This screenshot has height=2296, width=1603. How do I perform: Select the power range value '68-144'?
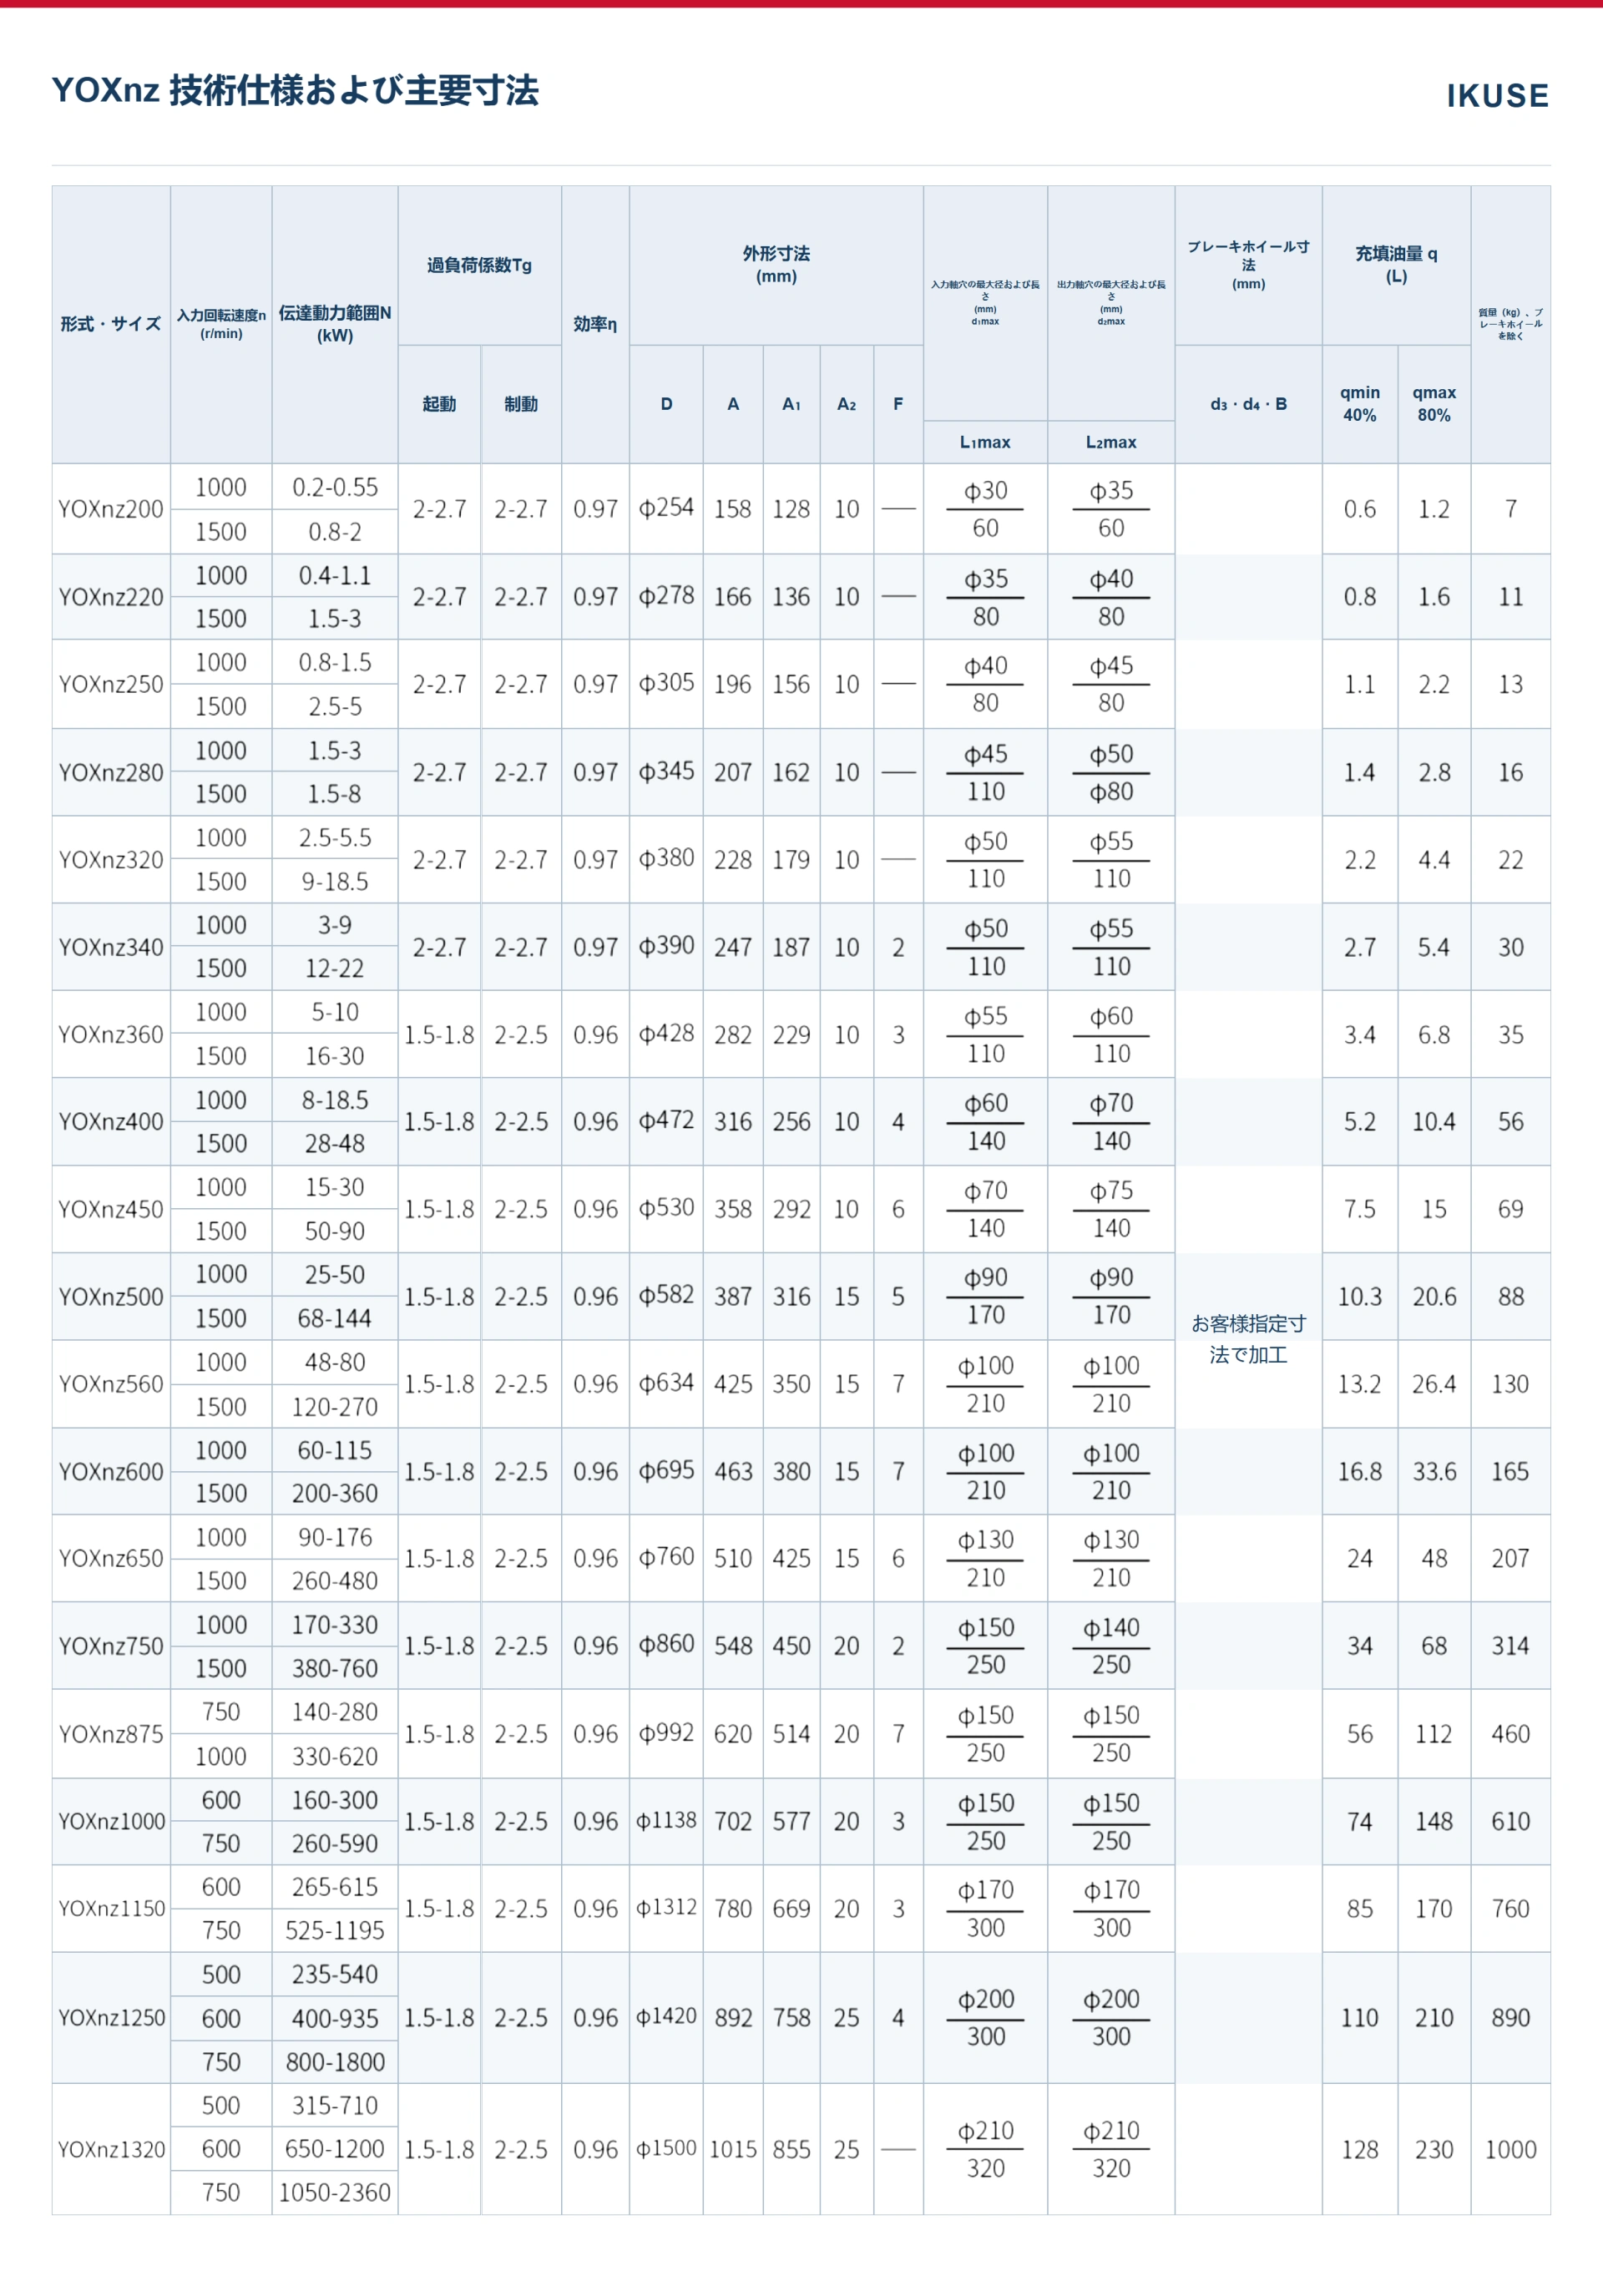pos(335,1318)
